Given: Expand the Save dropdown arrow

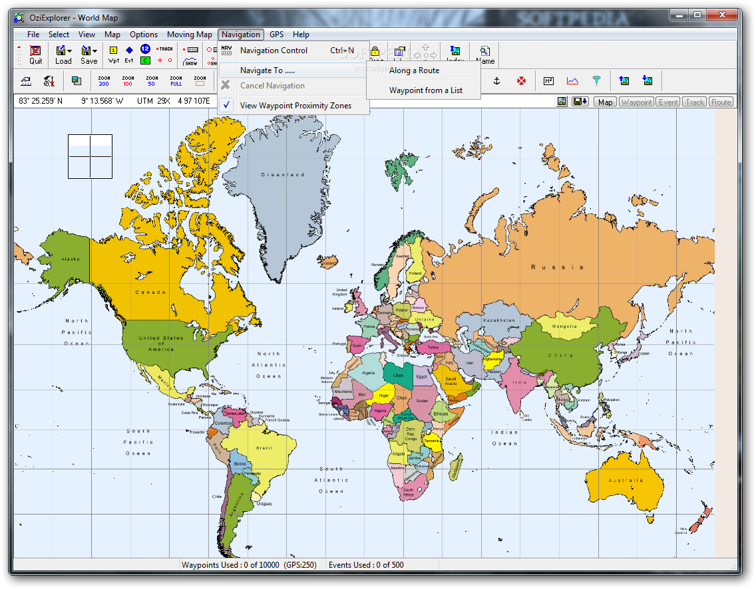Looking at the screenshot, I should (95, 51).
